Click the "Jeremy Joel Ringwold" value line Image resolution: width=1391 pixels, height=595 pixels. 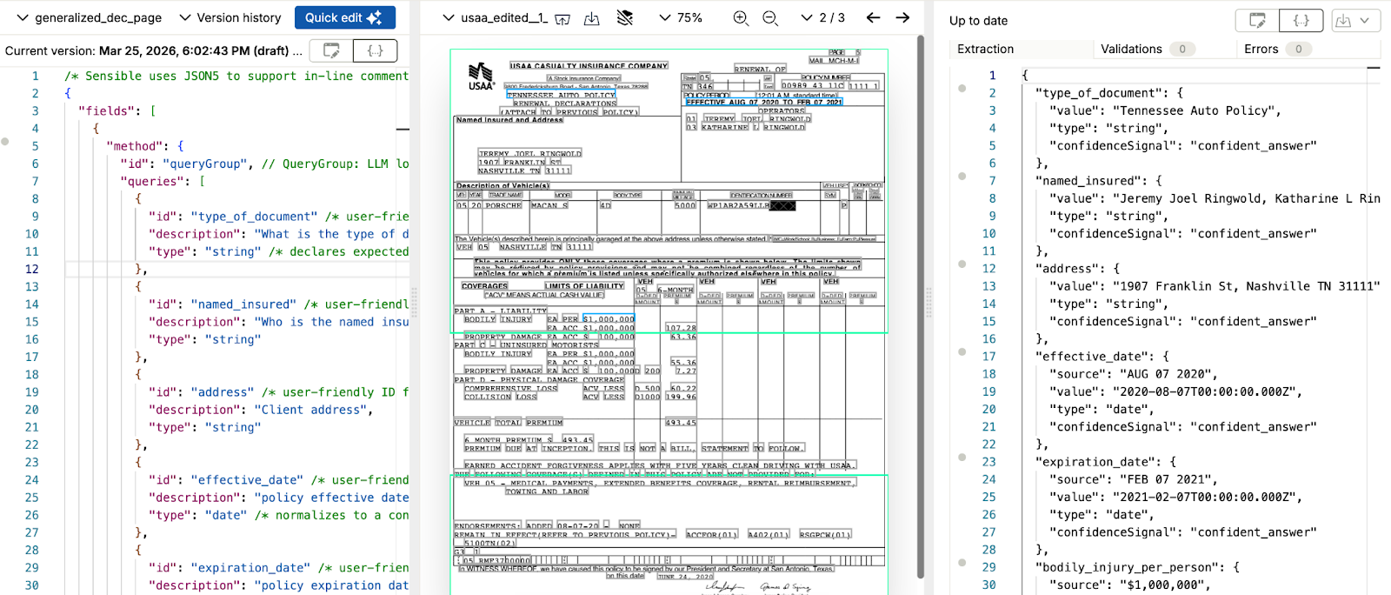[1215, 198]
